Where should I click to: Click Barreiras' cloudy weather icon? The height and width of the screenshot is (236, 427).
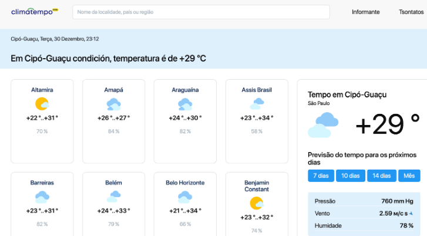pos(42,197)
